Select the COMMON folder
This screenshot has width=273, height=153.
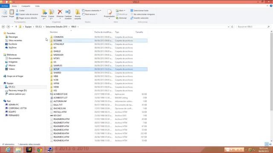click(x=99, y=37)
